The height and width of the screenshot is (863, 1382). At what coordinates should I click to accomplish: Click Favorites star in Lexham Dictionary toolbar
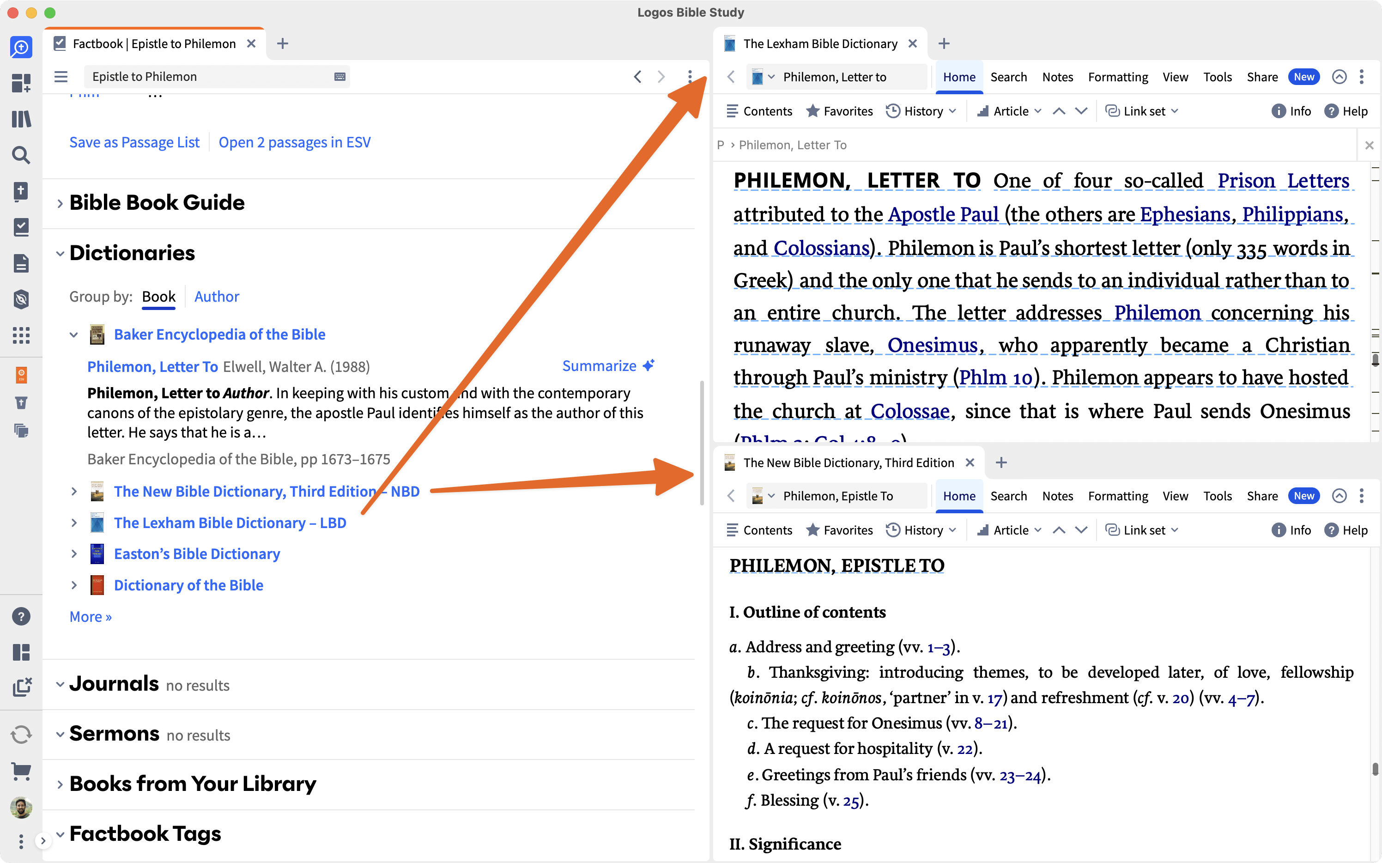click(x=839, y=111)
